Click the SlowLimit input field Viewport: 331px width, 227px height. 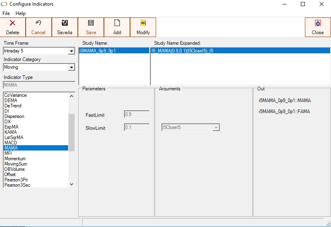coord(137,128)
